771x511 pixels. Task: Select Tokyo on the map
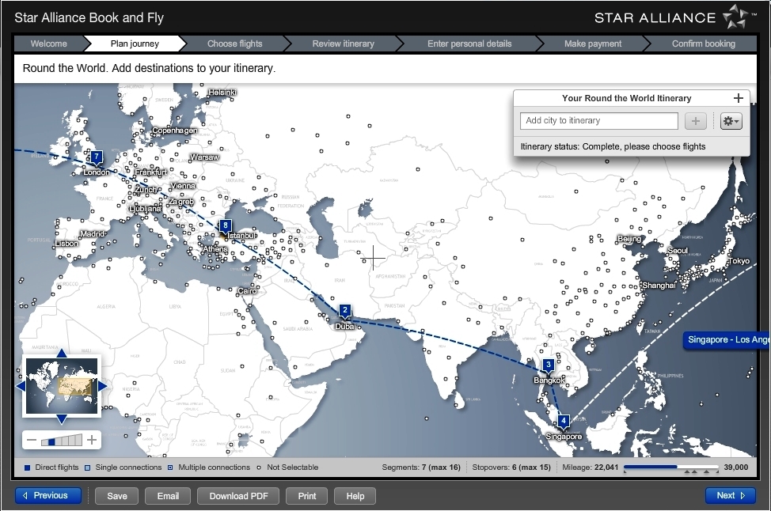click(x=739, y=261)
